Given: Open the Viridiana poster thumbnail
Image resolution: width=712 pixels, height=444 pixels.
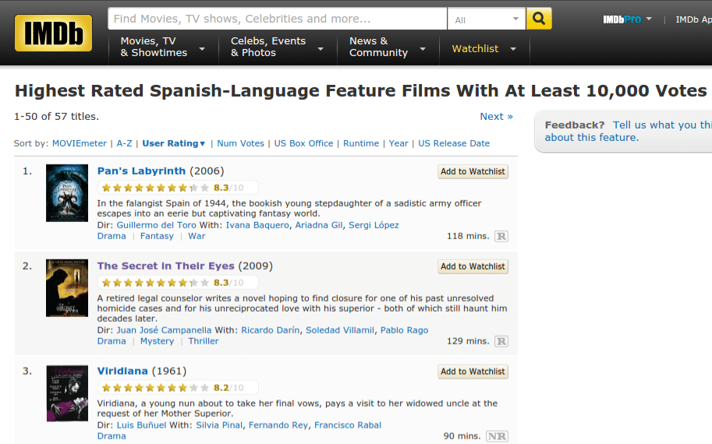Looking at the screenshot, I should point(67,393).
